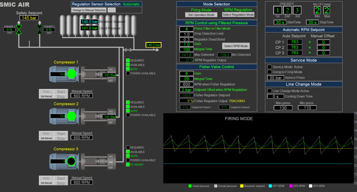This screenshot has height=192, width=357.
Task: Click the Fisher 2 valve symbol
Action: point(39,29)
